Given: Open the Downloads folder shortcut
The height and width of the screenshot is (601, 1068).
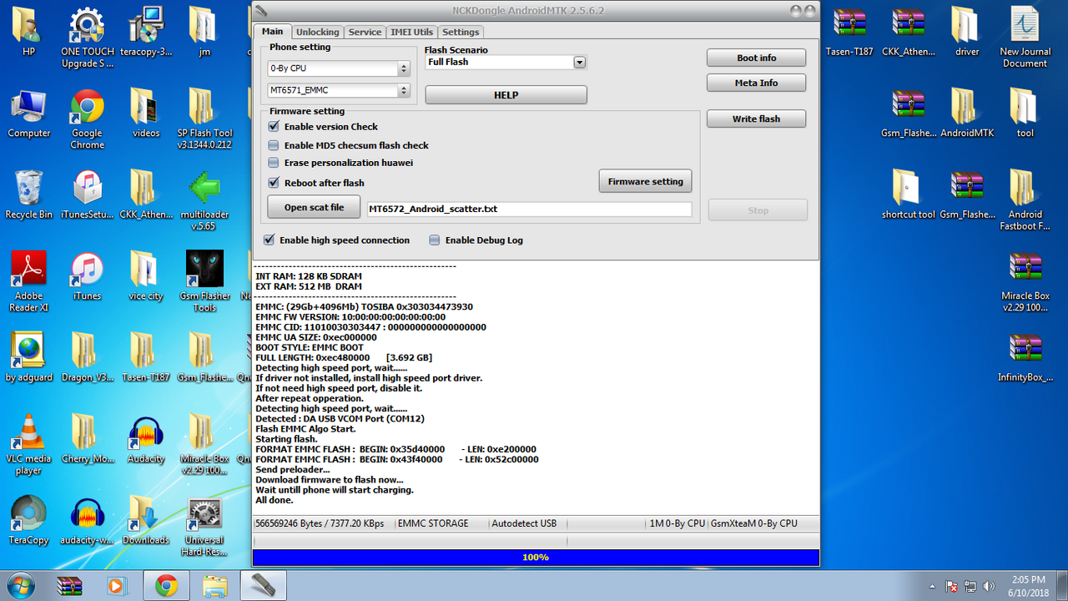Looking at the screenshot, I should 146,521.
